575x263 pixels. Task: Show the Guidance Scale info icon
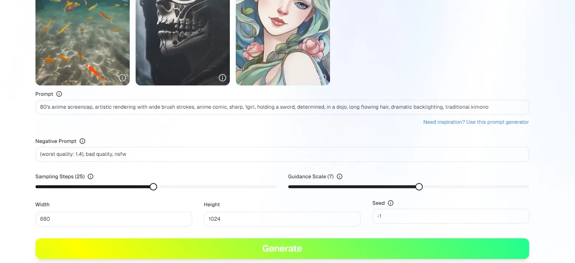click(340, 176)
